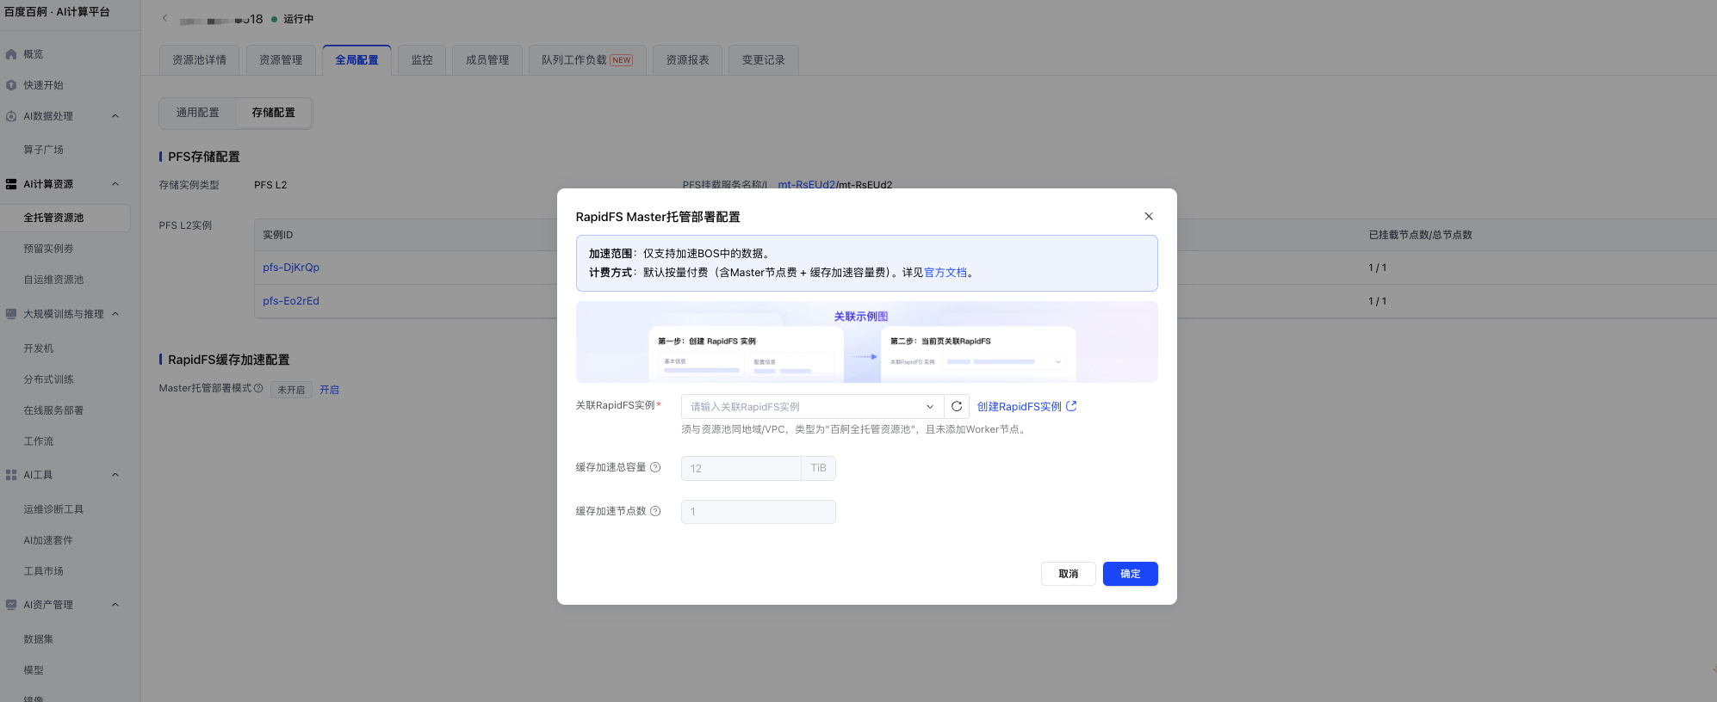The height and width of the screenshot is (702, 1717).
Task: Click the AI数据处理 sidebar icon
Action: tap(11, 116)
